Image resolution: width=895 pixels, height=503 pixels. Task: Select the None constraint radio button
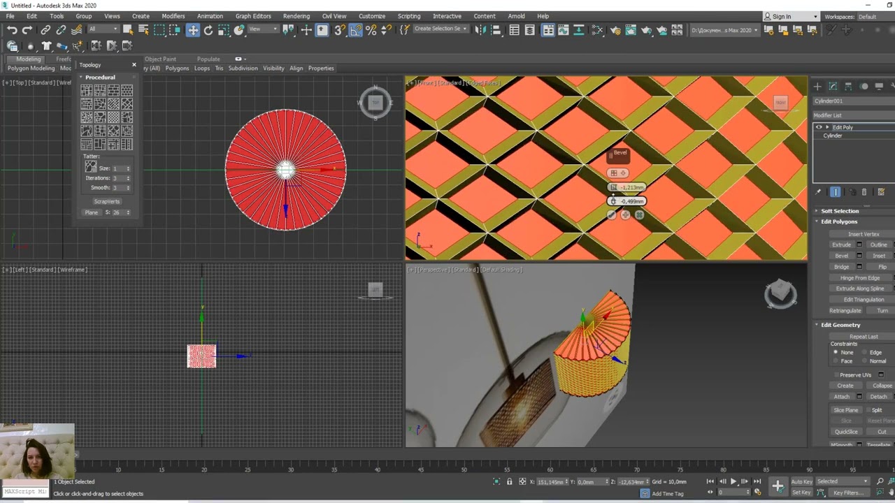click(836, 352)
